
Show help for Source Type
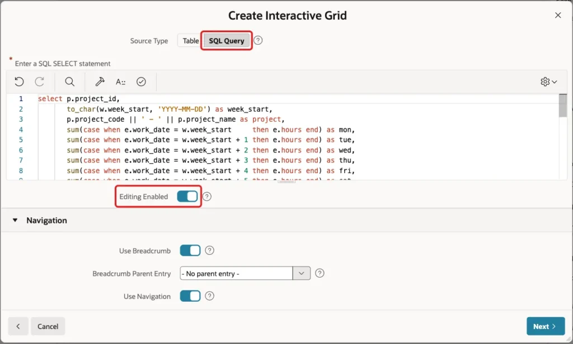258,40
